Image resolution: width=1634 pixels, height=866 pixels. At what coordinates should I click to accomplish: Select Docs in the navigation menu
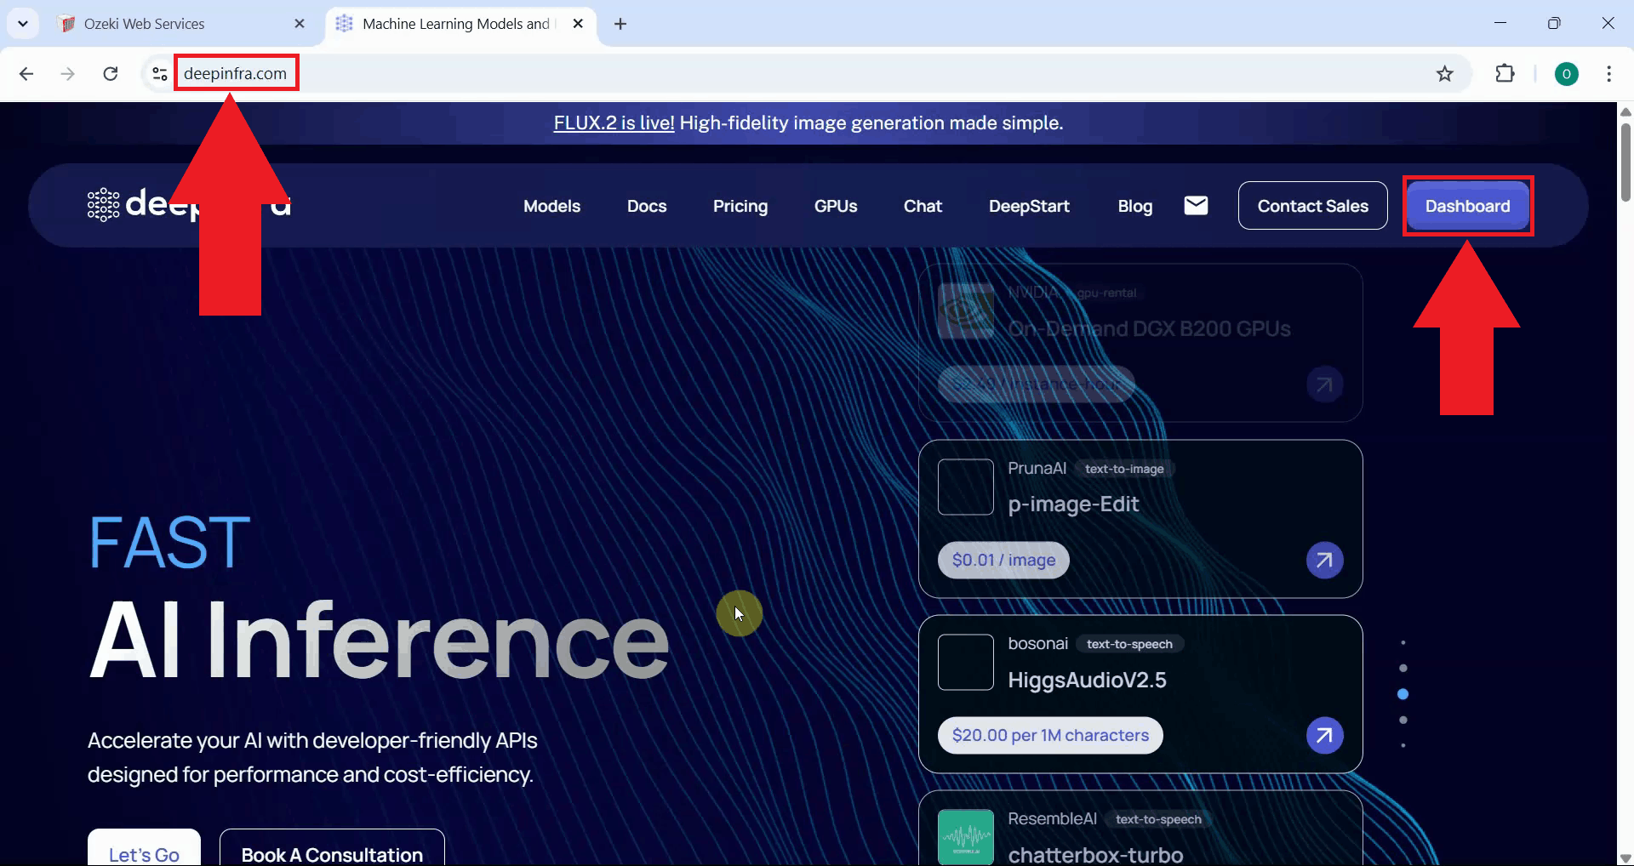pos(647,205)
